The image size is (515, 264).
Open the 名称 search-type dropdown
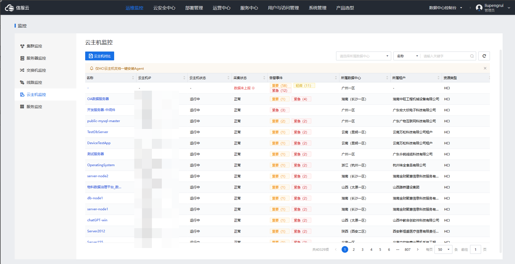407,56
